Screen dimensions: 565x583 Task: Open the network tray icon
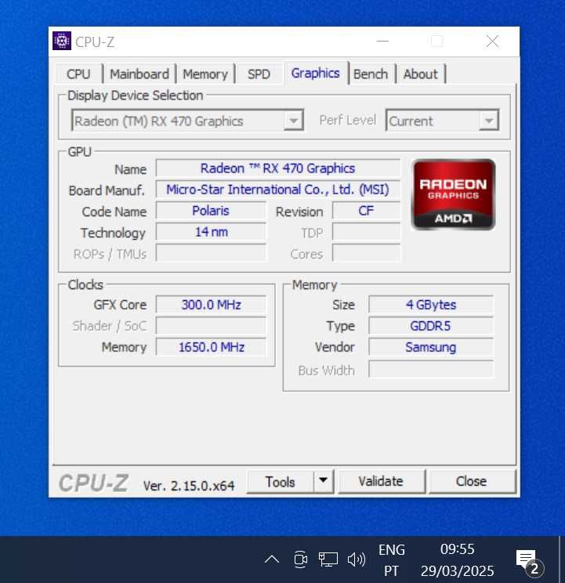(x=328, y=559)
